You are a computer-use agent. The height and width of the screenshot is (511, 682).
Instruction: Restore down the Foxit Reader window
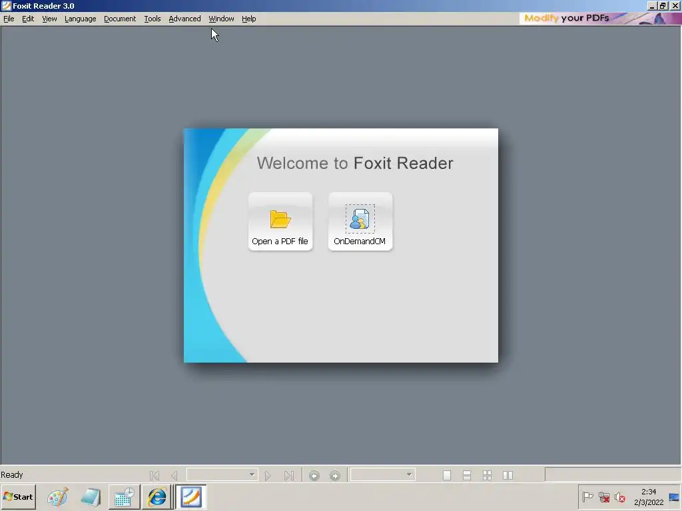coord(663,5)
